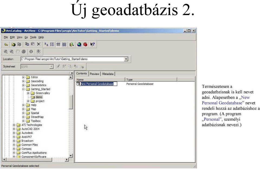The height and width of the screenshot is (169, 260).
Task: Expand the Geostatistics folder node
Action: 23,85
